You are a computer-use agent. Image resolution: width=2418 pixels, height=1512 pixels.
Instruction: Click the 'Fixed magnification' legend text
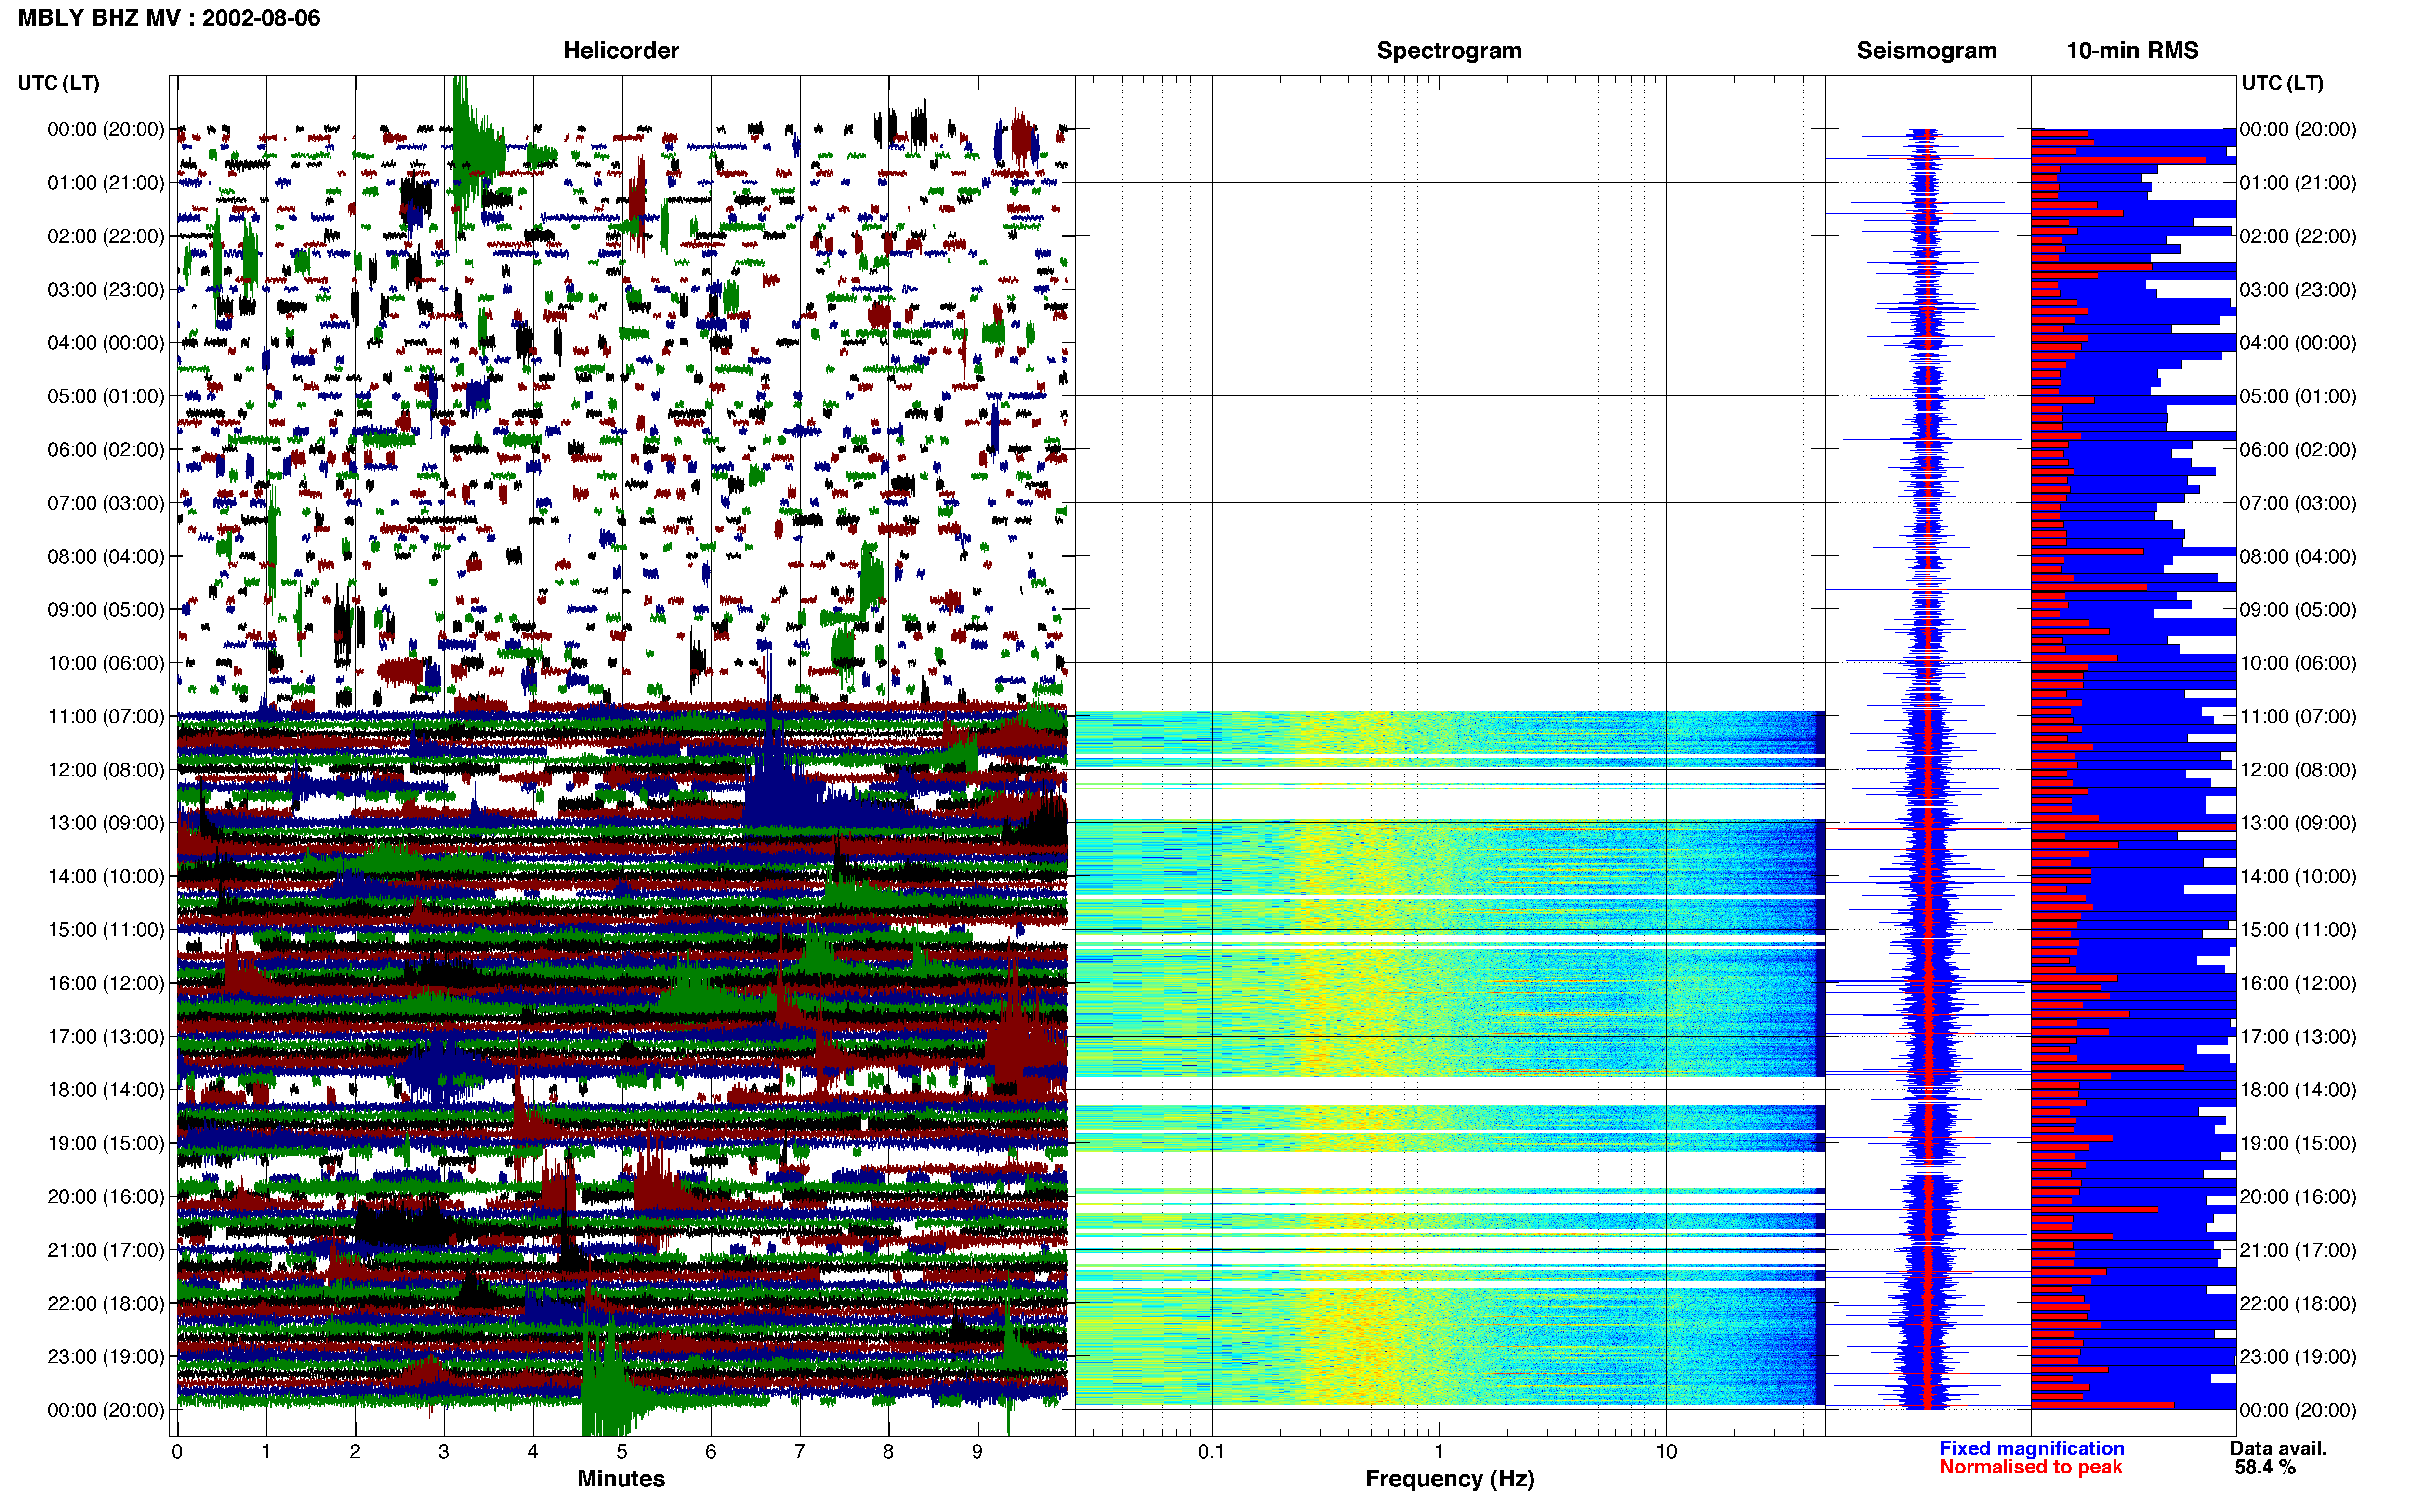tap(2031, 1448)
